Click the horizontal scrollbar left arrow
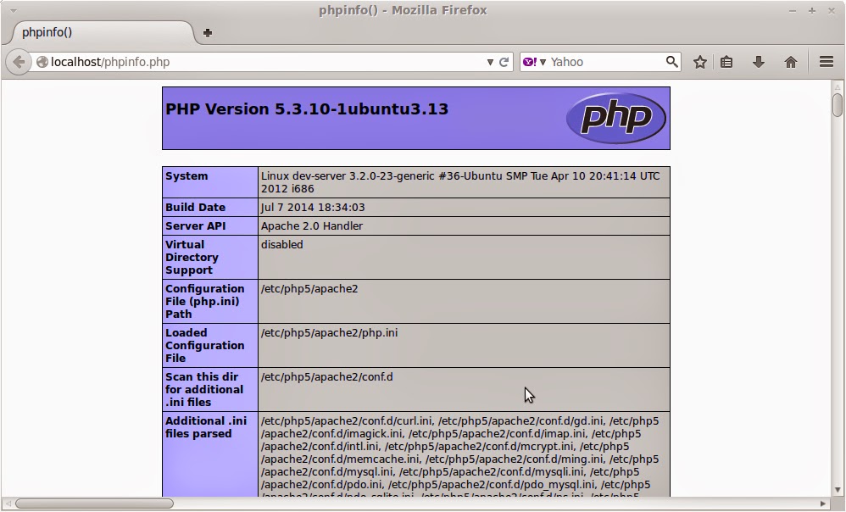Viewport: 846px width, 512px height. 8,504
